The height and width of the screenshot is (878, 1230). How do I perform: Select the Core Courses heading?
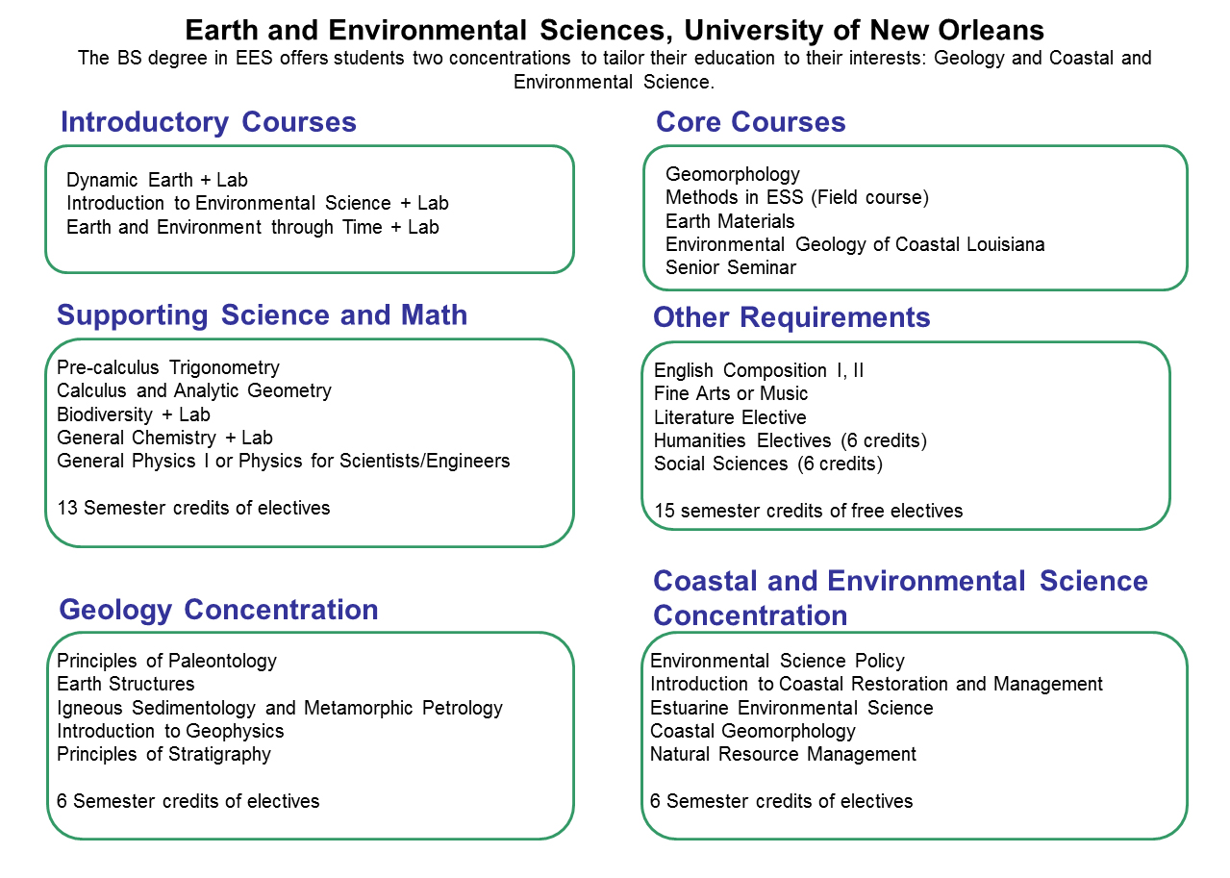pos(750,122)
